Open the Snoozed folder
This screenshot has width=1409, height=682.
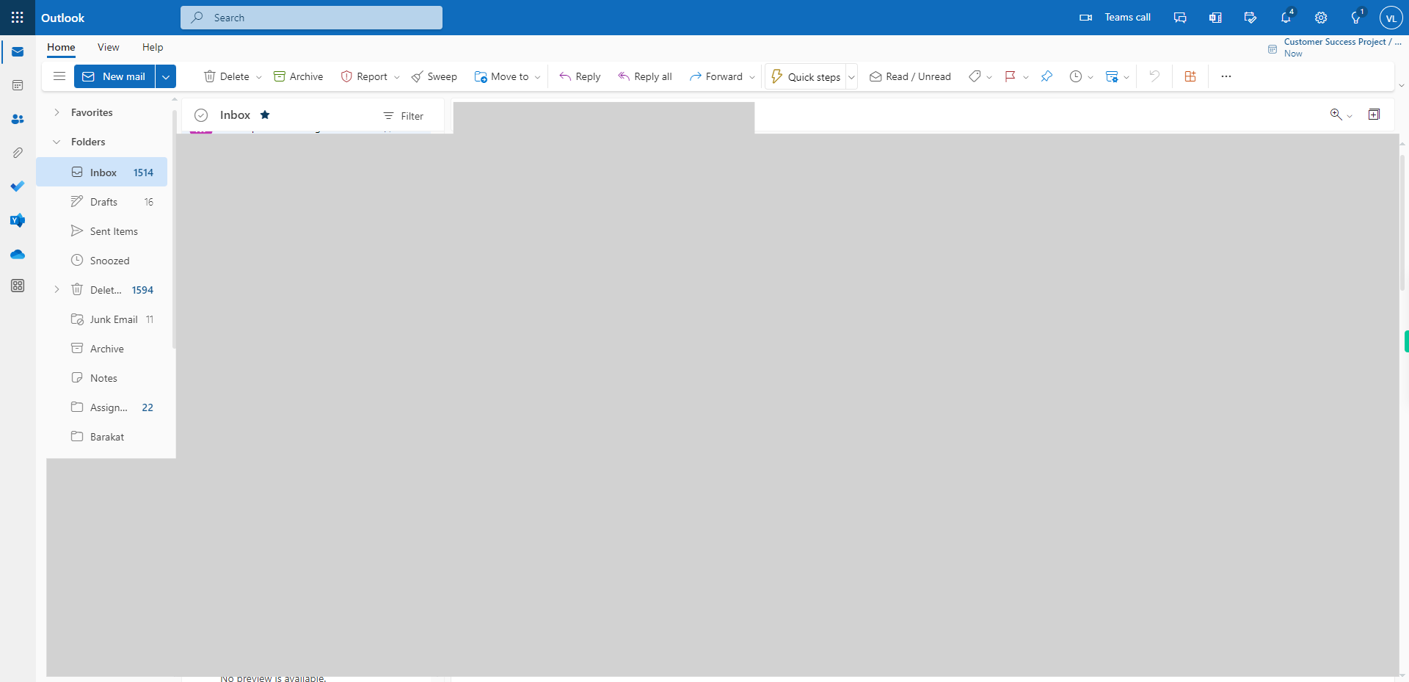102,260
